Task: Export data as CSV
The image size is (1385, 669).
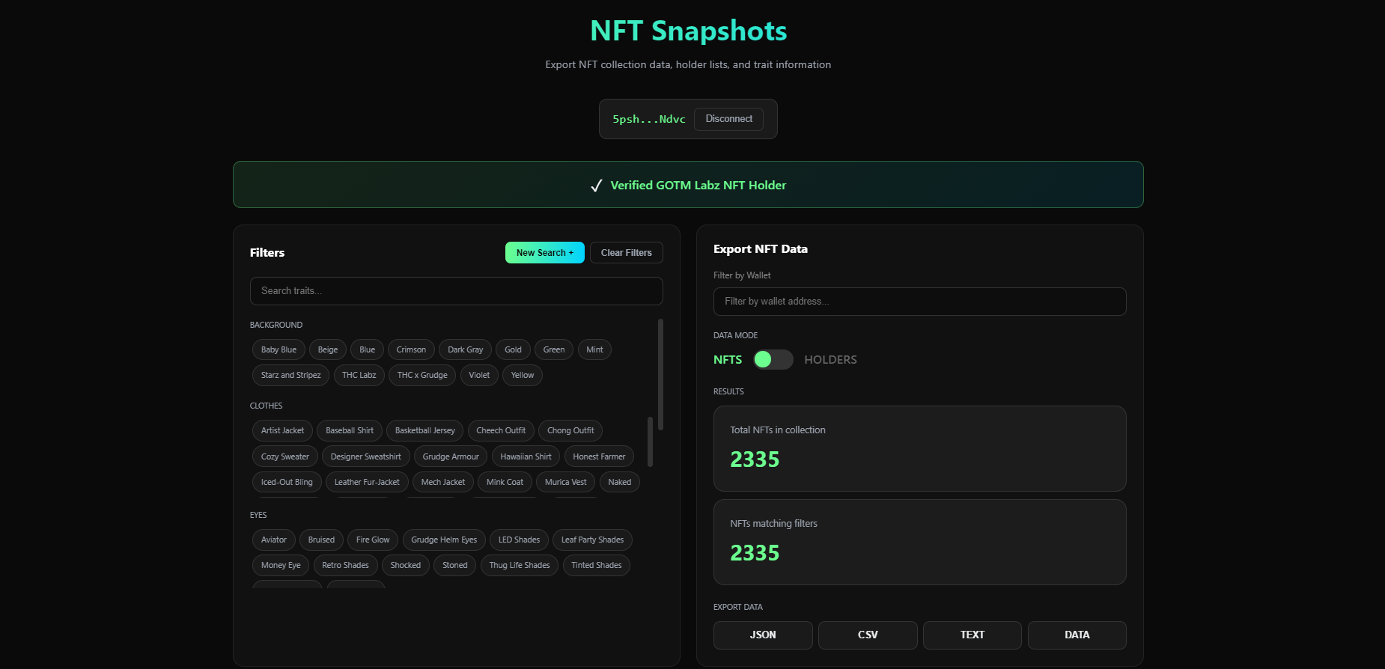Action: [x=867, y=635]
